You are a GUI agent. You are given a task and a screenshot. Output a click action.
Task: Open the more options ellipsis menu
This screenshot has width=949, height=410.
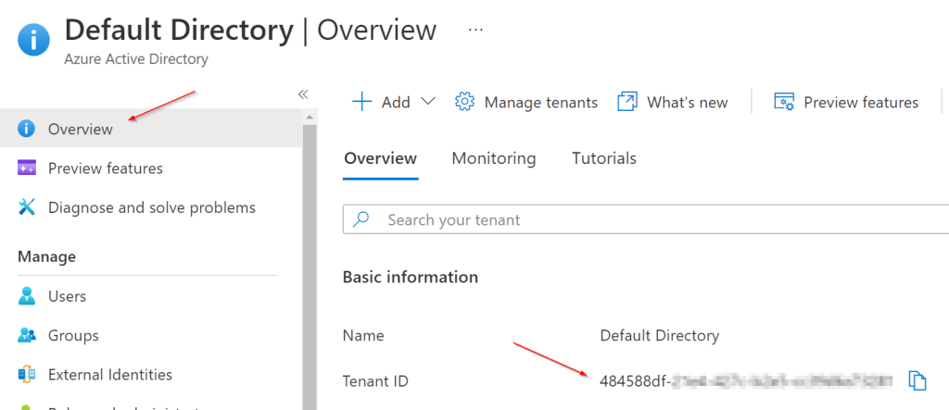tap(475, 30)
